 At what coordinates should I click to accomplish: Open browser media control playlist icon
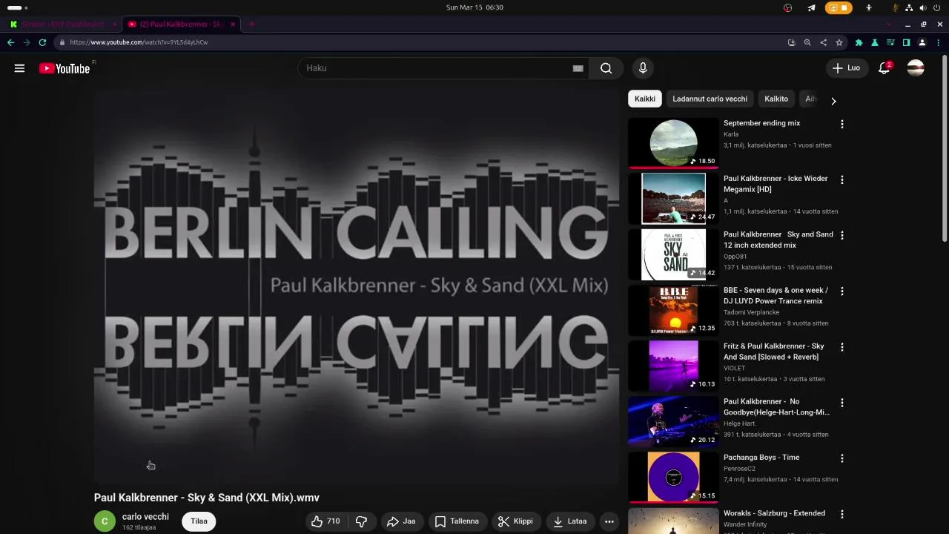890,42
